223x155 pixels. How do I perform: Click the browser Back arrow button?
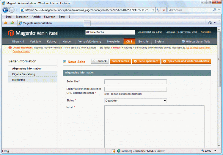[5, 10]
